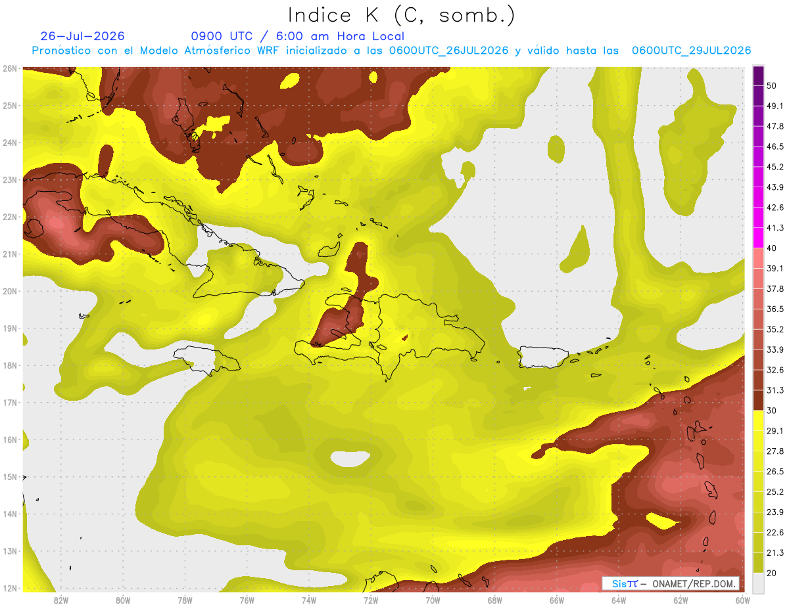789x609 pixels.
Task: Click the "46.5" color scale value
Action: click(776, 147)
